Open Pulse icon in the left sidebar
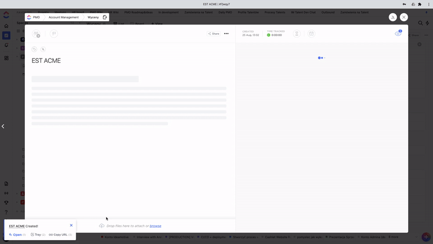 click(x=6, y=193)
